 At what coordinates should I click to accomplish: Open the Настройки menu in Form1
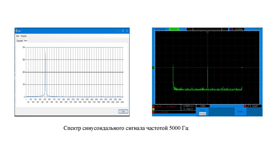23,36
